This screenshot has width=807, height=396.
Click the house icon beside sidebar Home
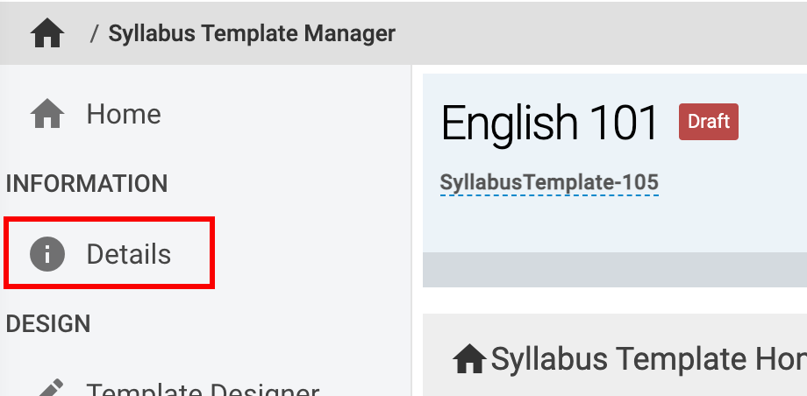coord(47,114)
